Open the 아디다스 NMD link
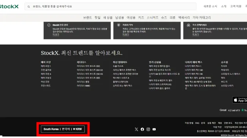 84,86
